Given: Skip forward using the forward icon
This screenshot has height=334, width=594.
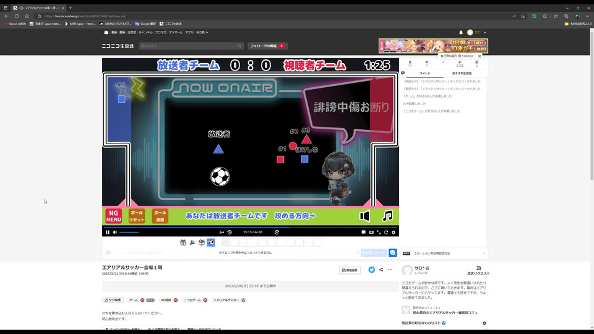Looking at the screenshot, I should [x=277, y=232].
